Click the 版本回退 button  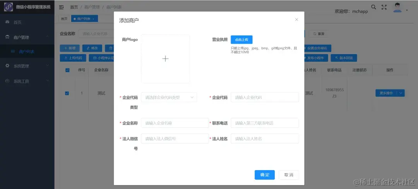(x=344, y=58)
